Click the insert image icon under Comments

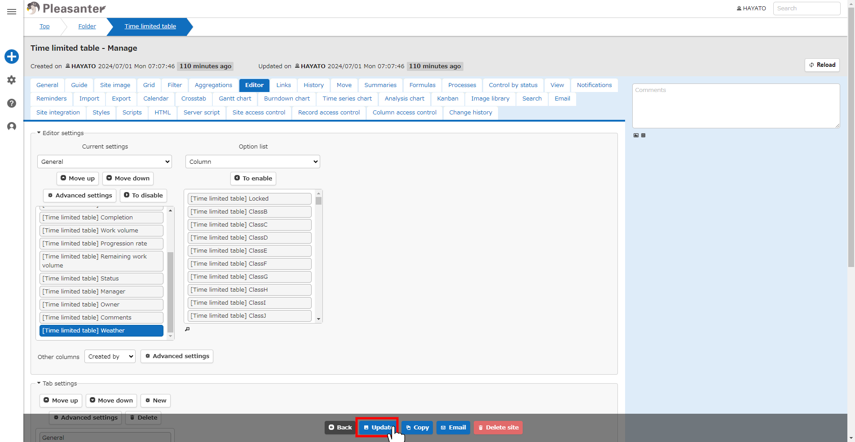coord(636,135)
